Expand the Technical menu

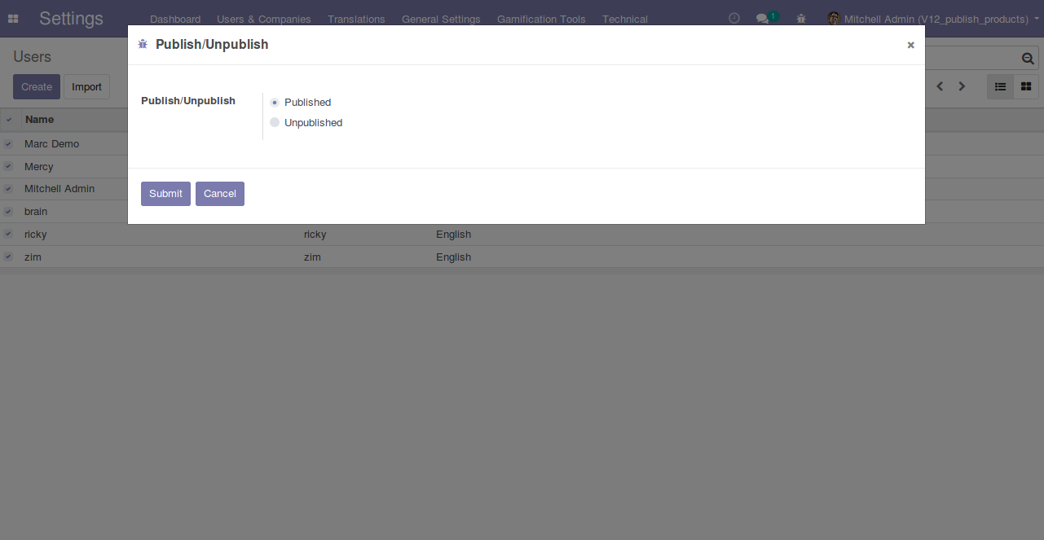pyautogui.click(x=624, y=19)
